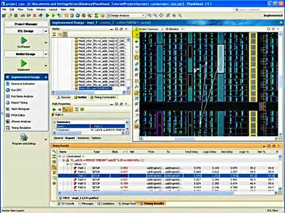Click the forward arrow in Path Properties
Viewport: 285px width, 213px height.
click(59, 109)
